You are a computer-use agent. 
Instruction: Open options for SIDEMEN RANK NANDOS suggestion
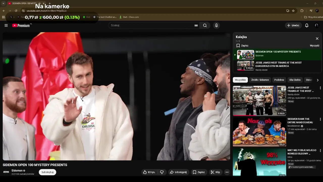point(320,119)
